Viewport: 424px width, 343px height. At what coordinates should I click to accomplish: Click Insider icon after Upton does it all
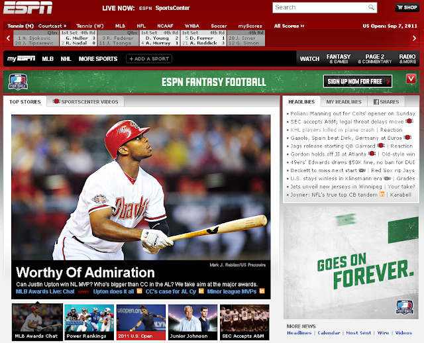pyautogui.click(x=140, y=291)
